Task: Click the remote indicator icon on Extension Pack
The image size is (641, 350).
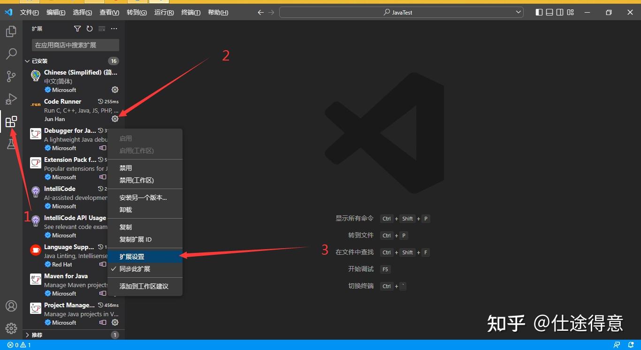Action: point(103,177)
